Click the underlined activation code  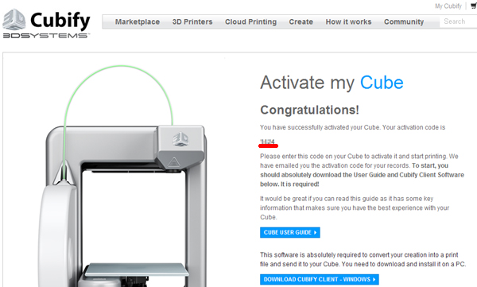[268, 142]
